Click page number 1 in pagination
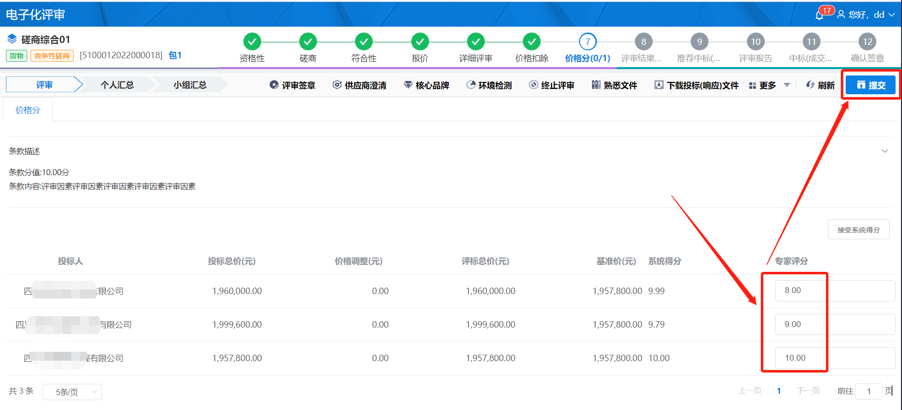Viewport: 902px width, 410px height. tap(779, 391)
